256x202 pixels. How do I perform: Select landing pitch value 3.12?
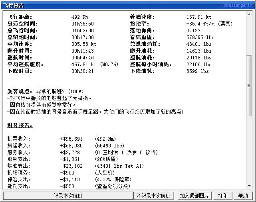(193, 31)
